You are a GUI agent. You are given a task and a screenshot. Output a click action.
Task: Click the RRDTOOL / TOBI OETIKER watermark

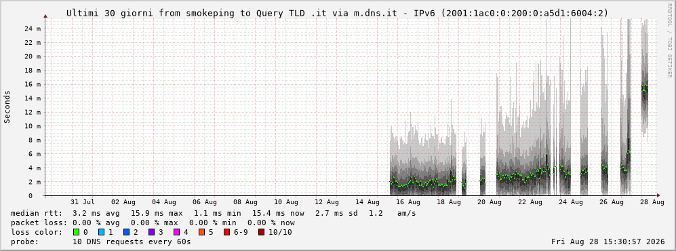[669, 40]
